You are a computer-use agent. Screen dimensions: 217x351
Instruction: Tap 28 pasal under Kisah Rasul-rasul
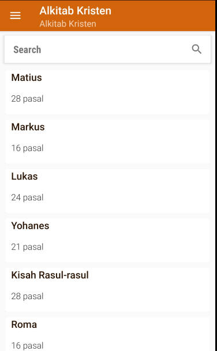(x=27, y=296)
